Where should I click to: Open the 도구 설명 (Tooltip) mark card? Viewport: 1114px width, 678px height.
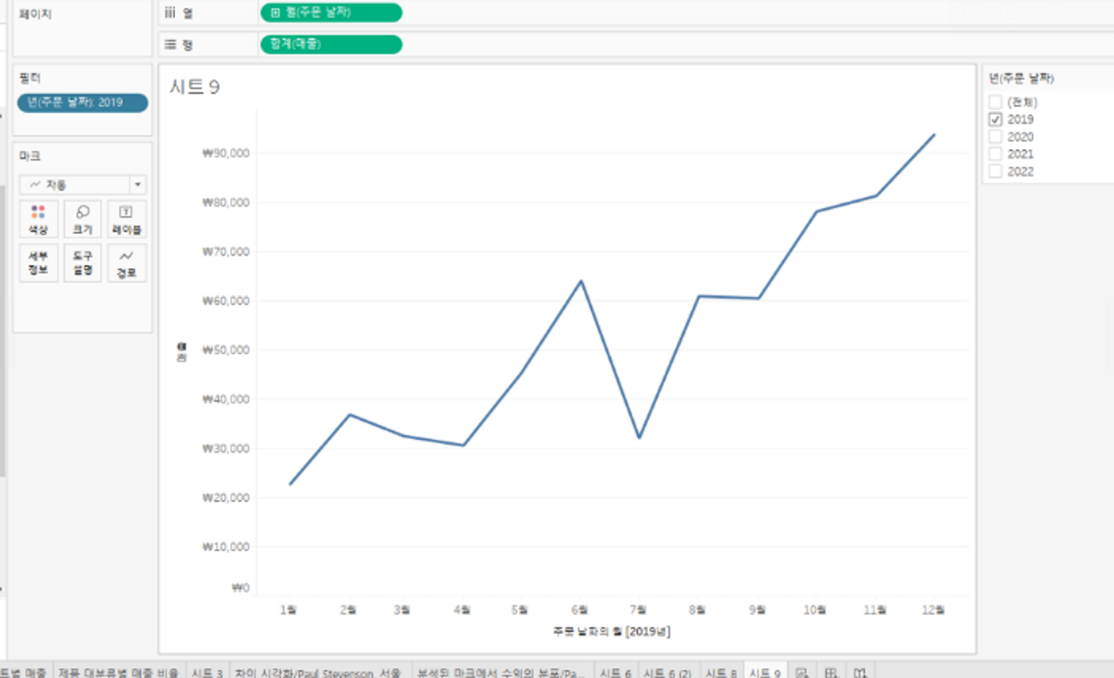[x=82, y=262]
